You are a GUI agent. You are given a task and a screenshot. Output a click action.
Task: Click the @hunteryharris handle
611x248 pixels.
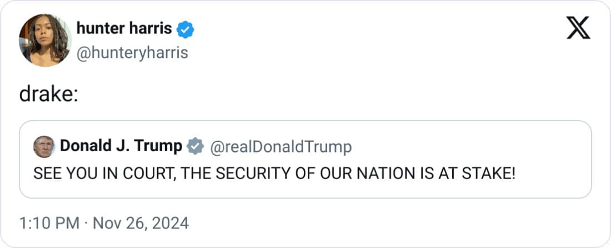pyautogui.click(x=132, y=53)
